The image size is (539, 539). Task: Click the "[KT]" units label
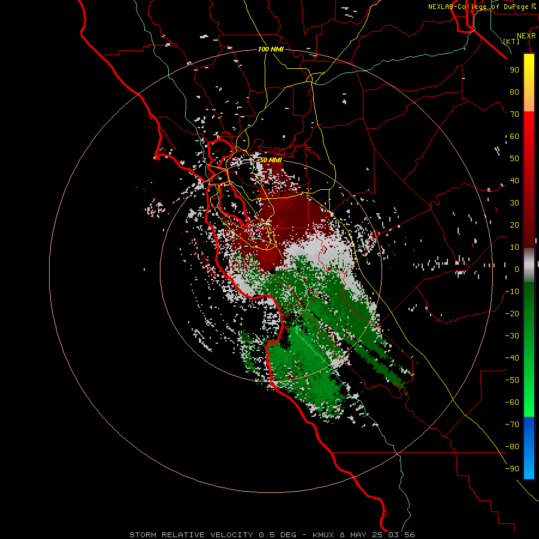click(x=511, y=41)
